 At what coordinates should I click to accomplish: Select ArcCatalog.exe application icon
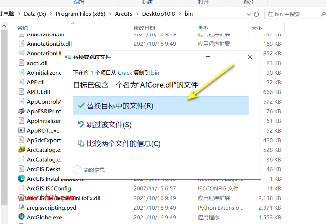pyautogui.click(x=21, y=150)
